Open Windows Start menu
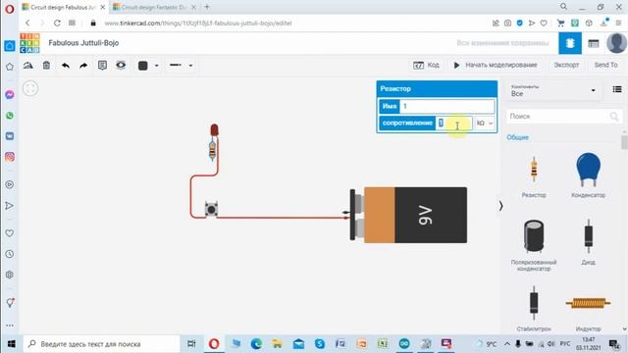Image resolution: width=628 pixels, height=353 pixels. click(x=11, y=344)
